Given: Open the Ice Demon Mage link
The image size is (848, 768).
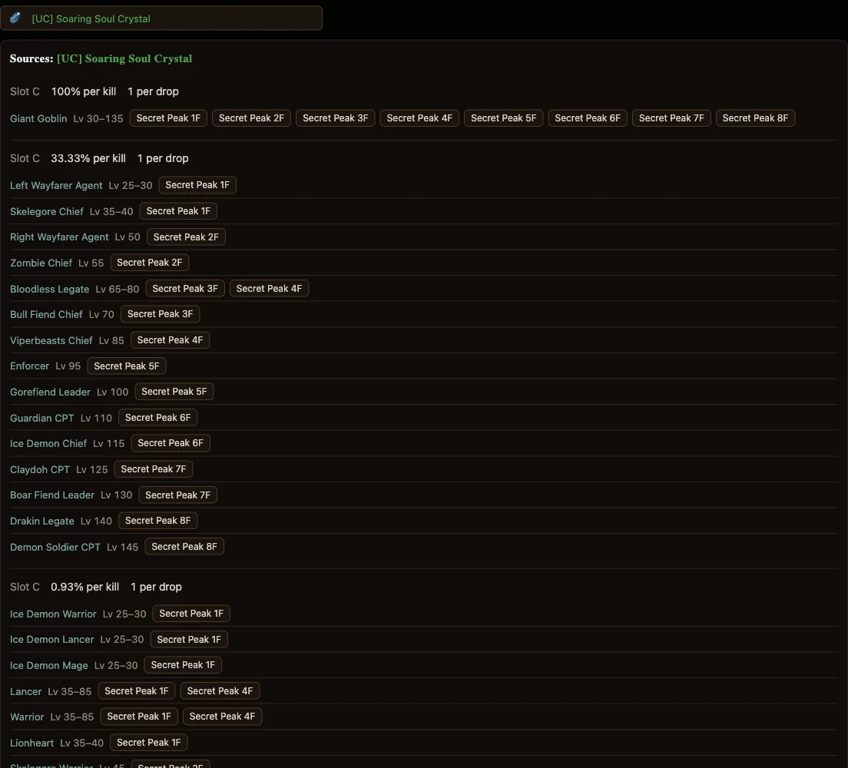Looking at the screenshot, I should (48, 665).
